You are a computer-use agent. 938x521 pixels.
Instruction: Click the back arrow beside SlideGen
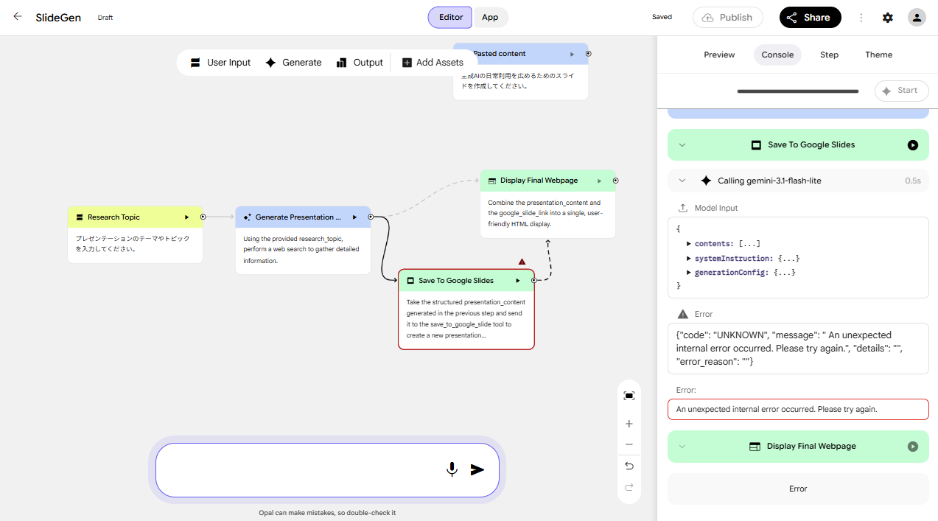pos(18,16)
